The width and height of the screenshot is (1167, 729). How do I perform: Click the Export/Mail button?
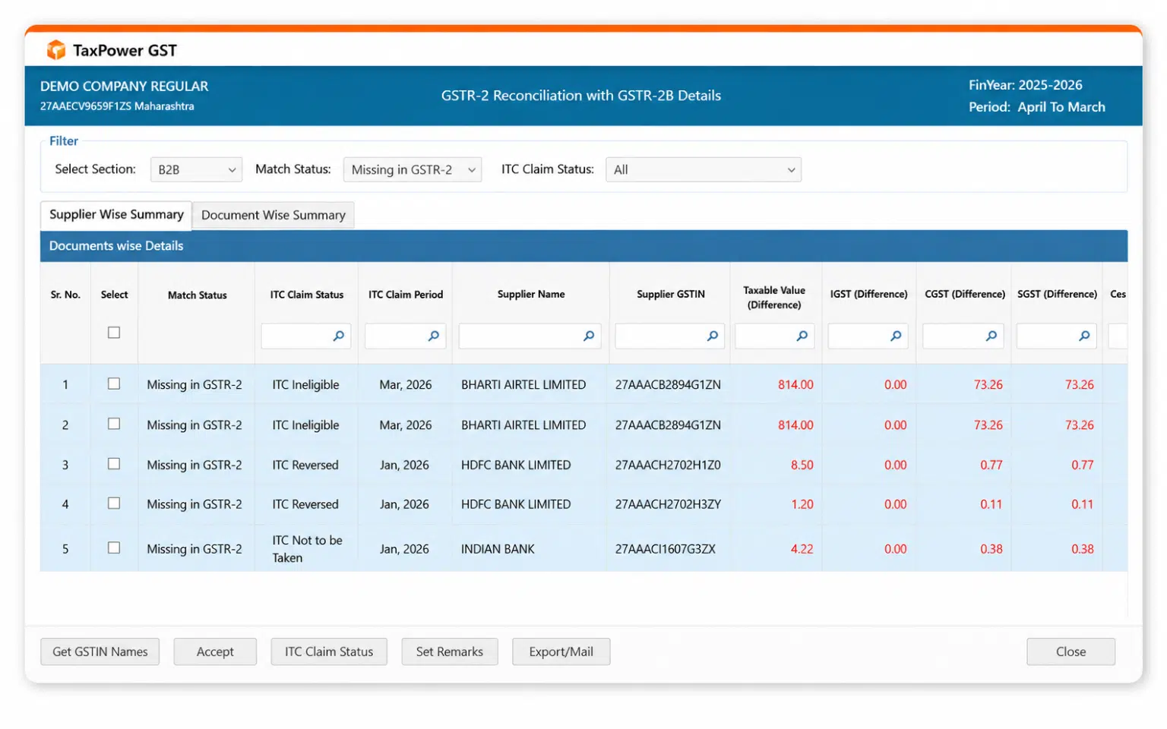561,652
